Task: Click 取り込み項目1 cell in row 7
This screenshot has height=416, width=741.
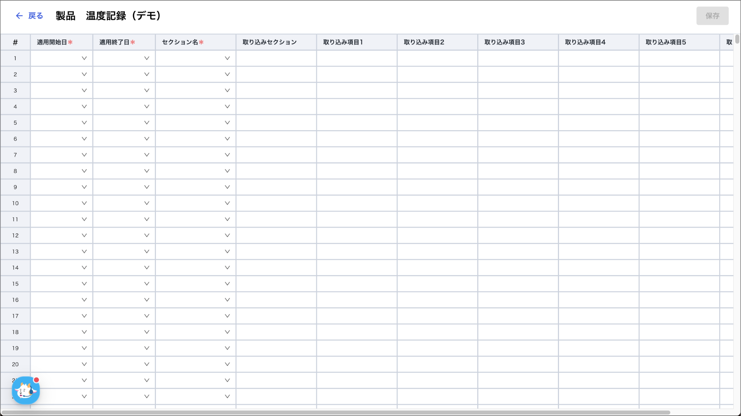Action: tap(357, 155)
